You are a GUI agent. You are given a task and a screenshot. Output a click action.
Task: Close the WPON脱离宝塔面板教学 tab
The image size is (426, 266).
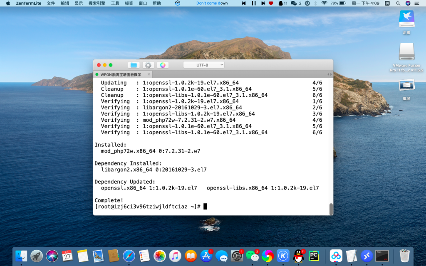click(x=149, y=74)
